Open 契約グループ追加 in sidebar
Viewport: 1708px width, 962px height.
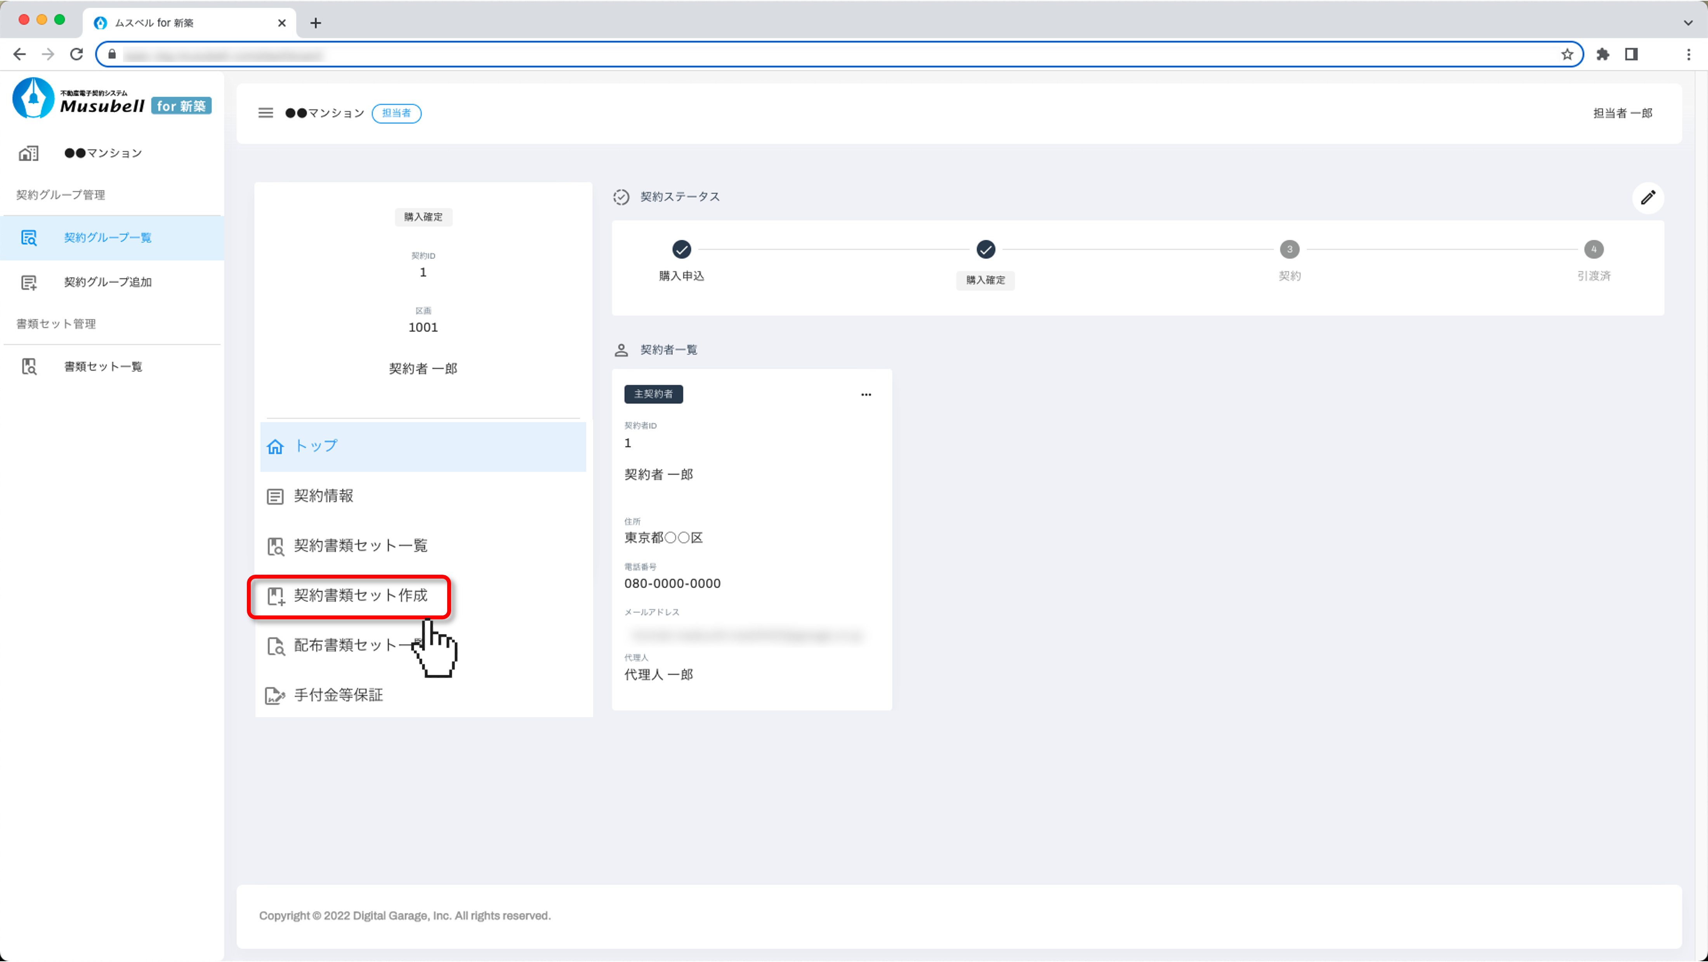tap(108, 282)
